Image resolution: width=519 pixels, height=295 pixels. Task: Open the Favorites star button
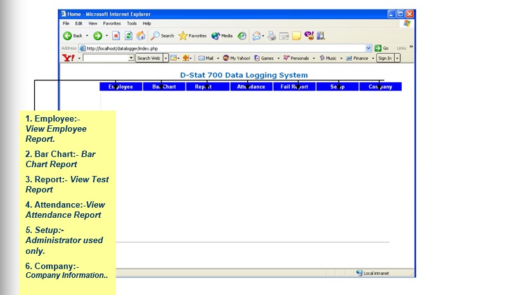pos(193,36)
